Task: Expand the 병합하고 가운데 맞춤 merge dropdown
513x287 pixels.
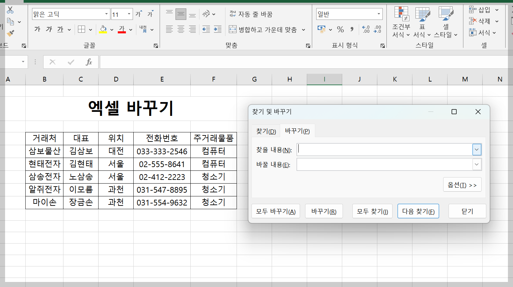Action: (303, 30)
